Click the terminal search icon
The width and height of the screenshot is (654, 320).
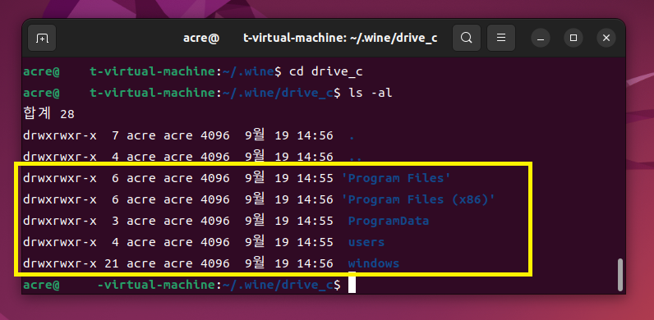467,39
